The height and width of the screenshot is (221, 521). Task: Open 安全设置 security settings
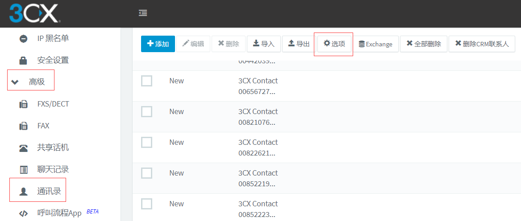point(53,60)
